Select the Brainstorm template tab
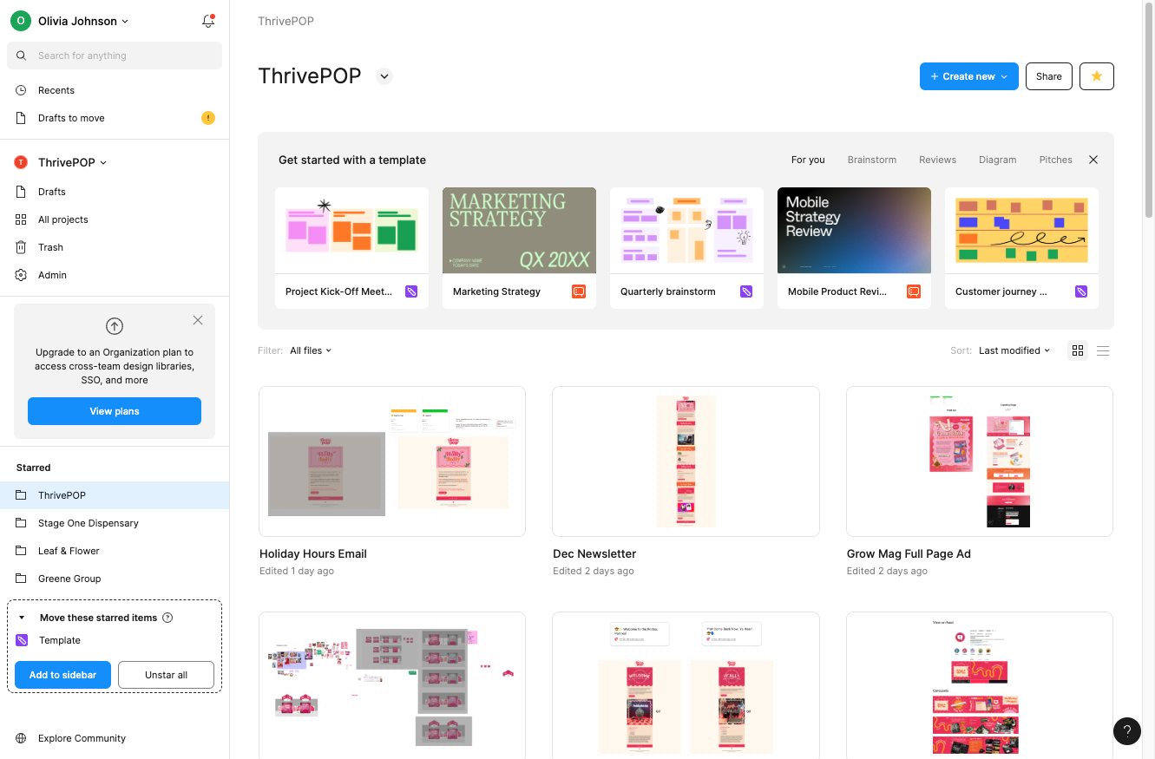Screen dimensions: 1155x759 (872, 160)
